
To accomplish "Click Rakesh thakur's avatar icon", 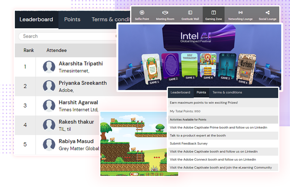I will click(x=49, y=125).
